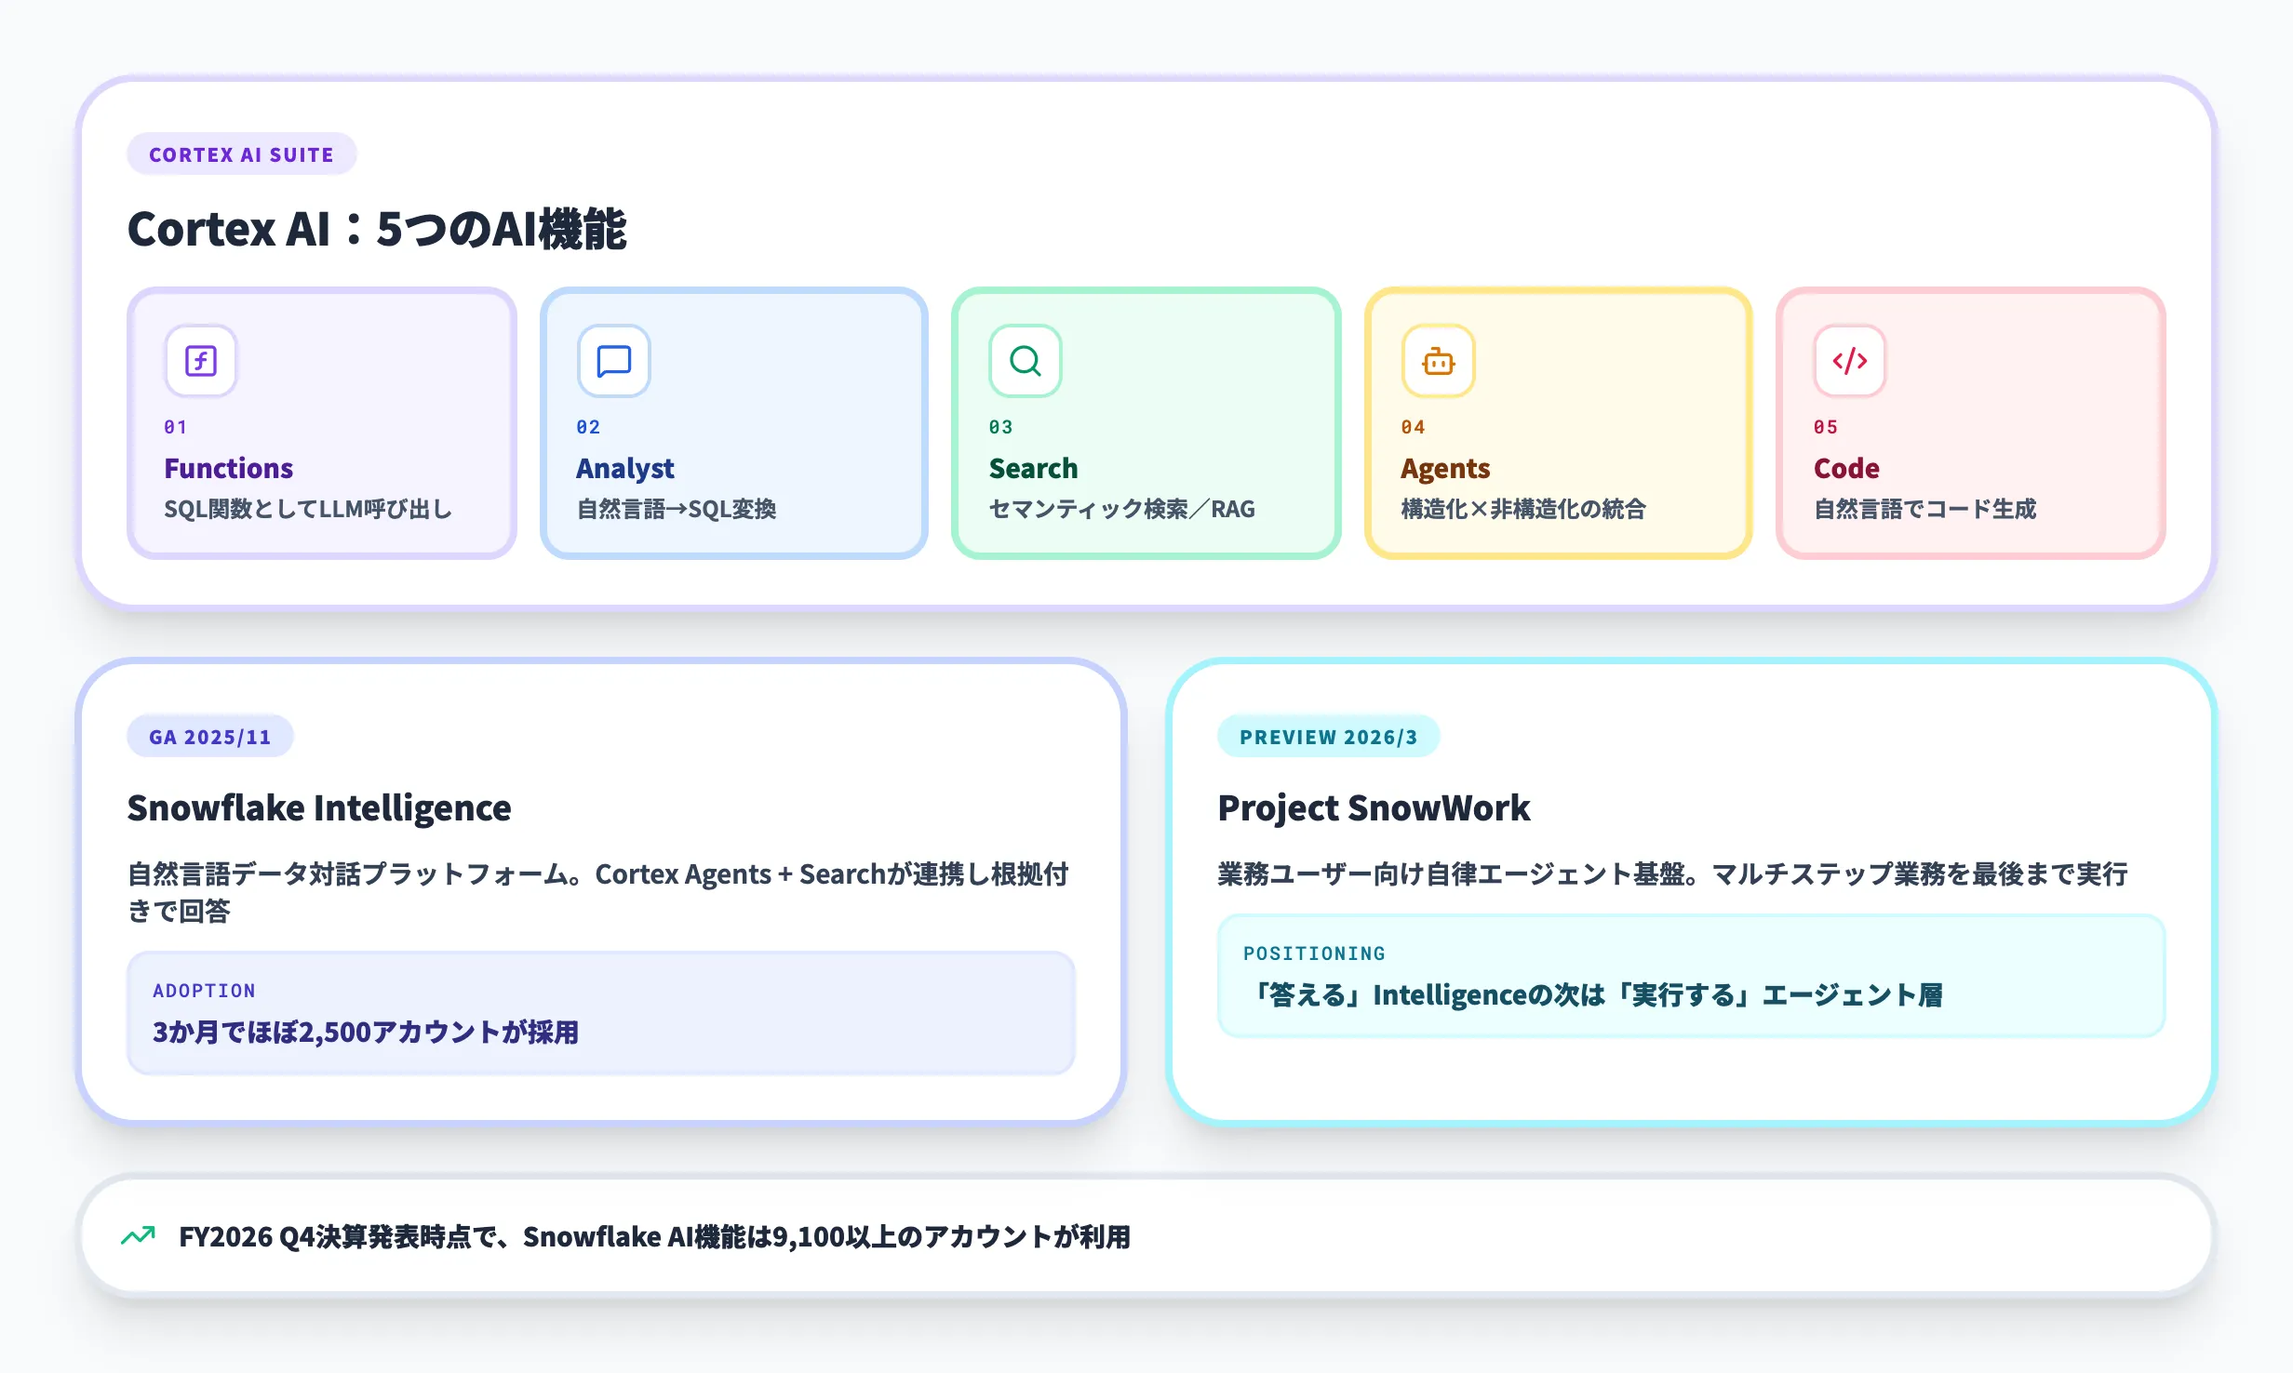The height and width of the screenshot is (1373, 2293).
Task: Select the Agents robot icon
Action: click(1437, 362)
